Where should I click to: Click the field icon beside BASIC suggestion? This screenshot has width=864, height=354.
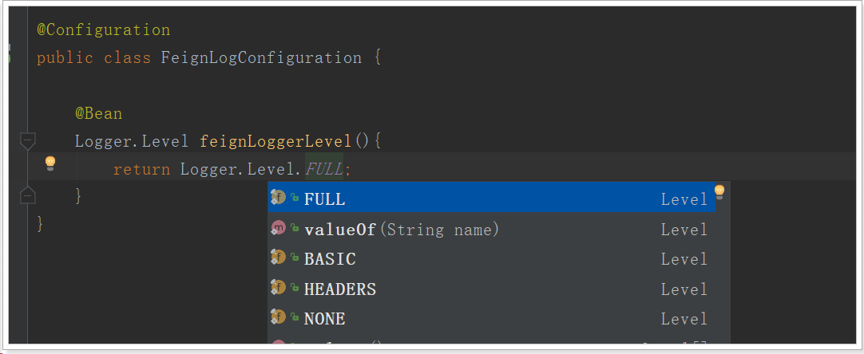click(x=278, y=258)
